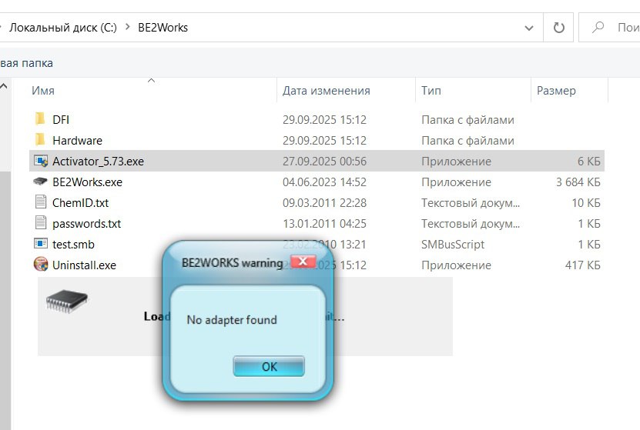The height and width of the screenshot is (430, 640).
Task: Click the ChemID.txt document icon
Action: point(41,203)
